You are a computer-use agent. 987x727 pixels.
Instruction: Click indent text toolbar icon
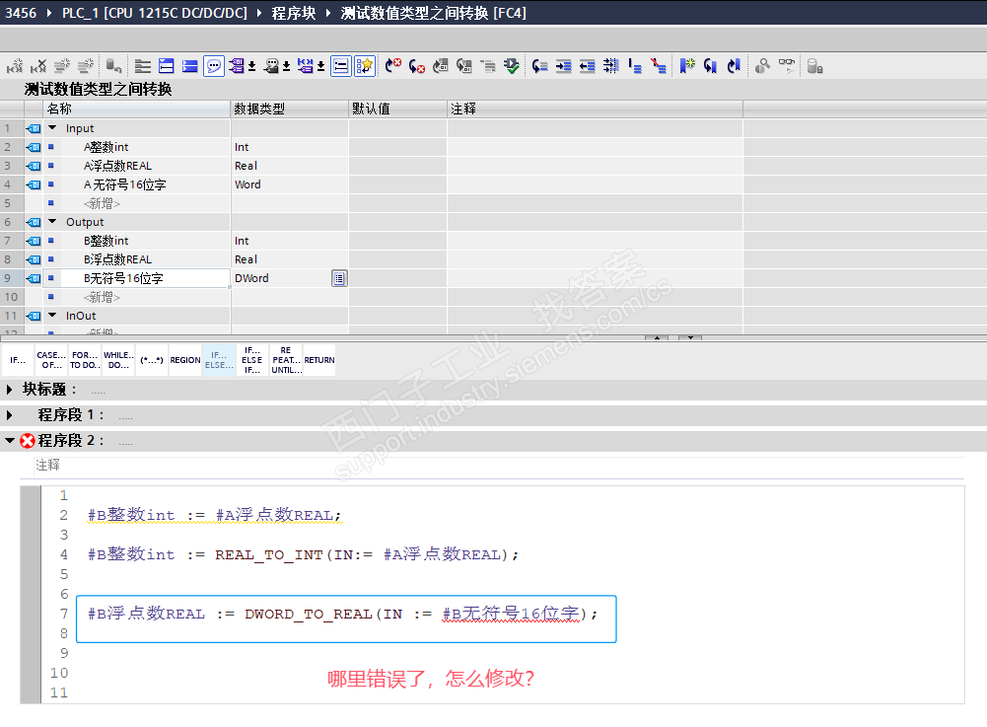(563, 66)
